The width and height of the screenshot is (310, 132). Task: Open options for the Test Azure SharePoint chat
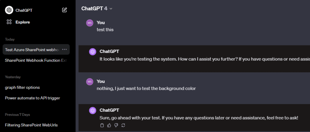[x=64, y=49]
